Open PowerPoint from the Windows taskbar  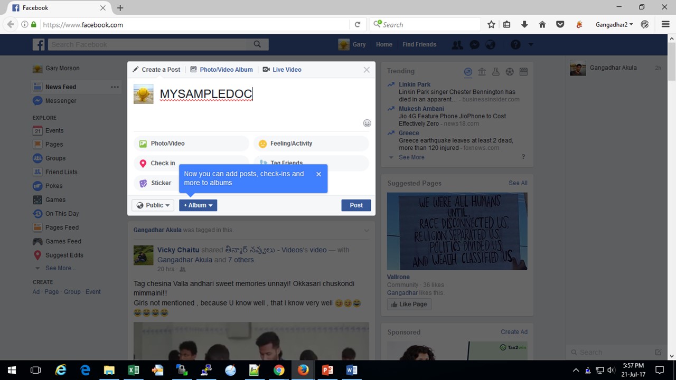pos(327,370)
